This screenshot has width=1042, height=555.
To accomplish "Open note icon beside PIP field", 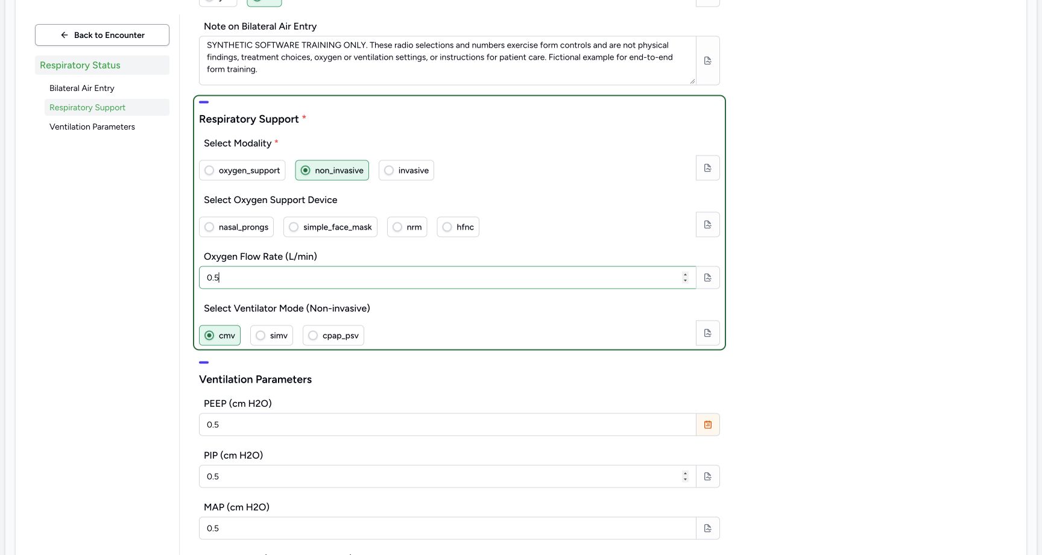I will point(707,477).
